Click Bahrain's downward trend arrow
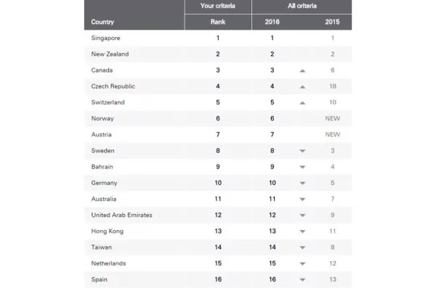436x288 pixels. pyautogui.click(x=302, y=167)
